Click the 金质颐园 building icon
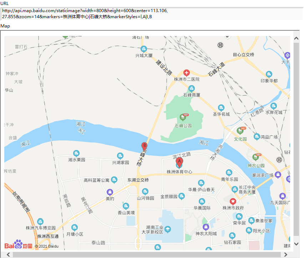 (x=182, y=196)
